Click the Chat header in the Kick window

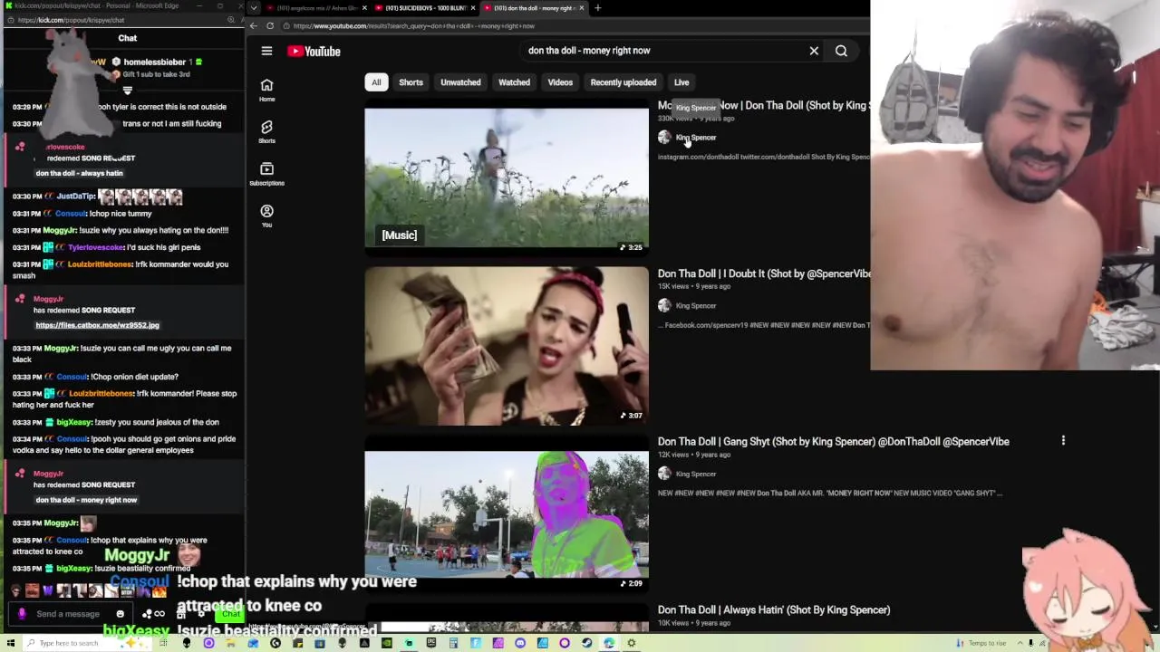pos(127,38)
